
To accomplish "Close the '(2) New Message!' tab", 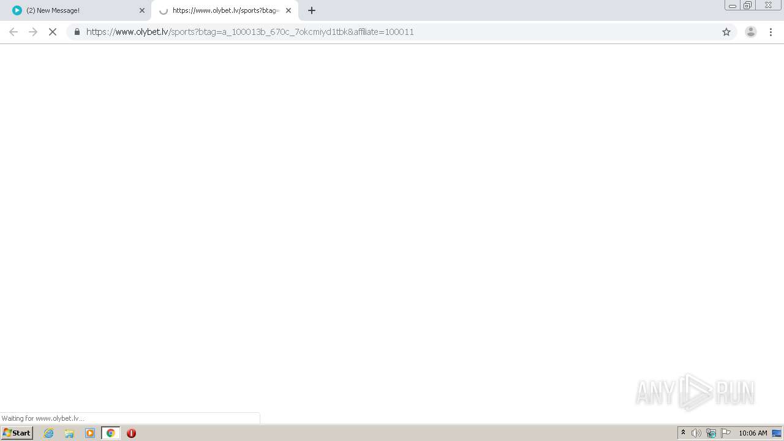I will tap(142, 10).
